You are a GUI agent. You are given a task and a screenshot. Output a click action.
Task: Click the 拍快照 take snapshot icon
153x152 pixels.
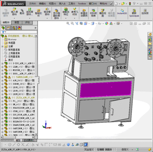pyautogui.click(x=145, y=12)
